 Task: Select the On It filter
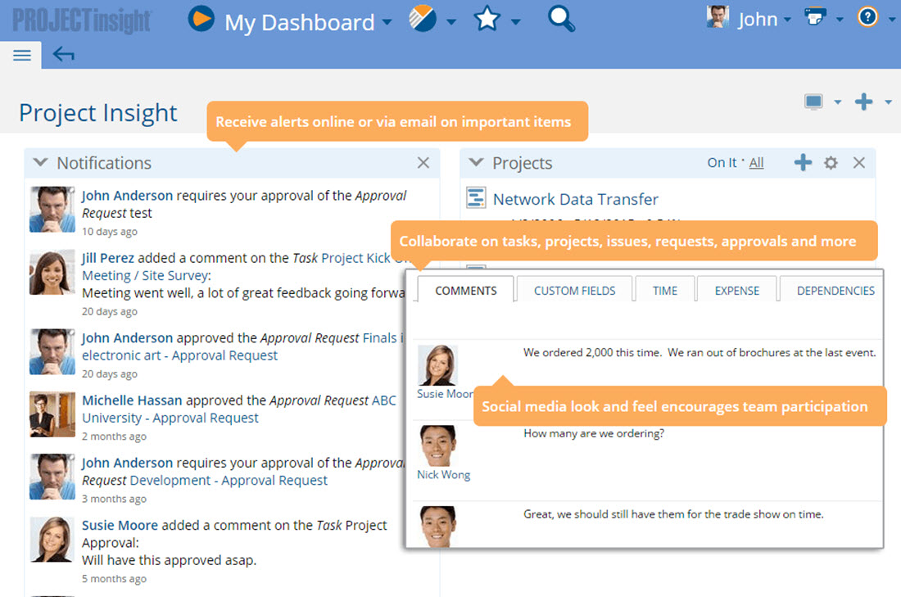(x=722, y=163)
